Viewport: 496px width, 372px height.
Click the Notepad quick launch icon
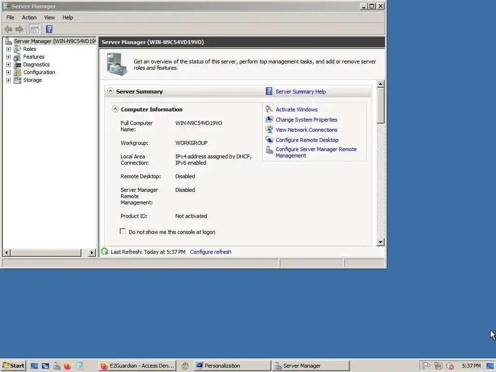(x=79, y=366)
